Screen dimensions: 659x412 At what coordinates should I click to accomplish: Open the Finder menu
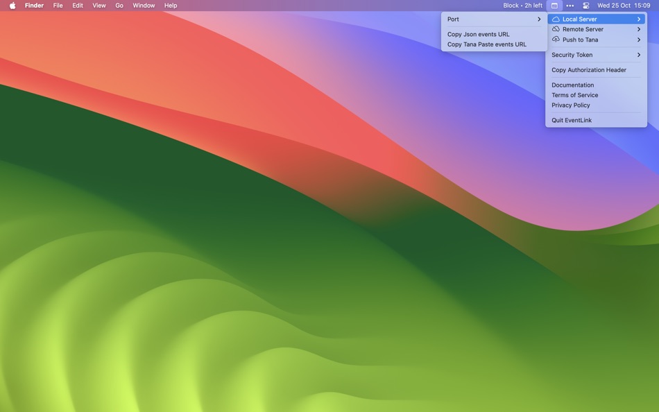(34, 6)
